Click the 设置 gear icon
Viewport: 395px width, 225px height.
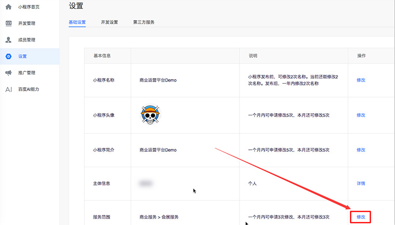point(8,56)
